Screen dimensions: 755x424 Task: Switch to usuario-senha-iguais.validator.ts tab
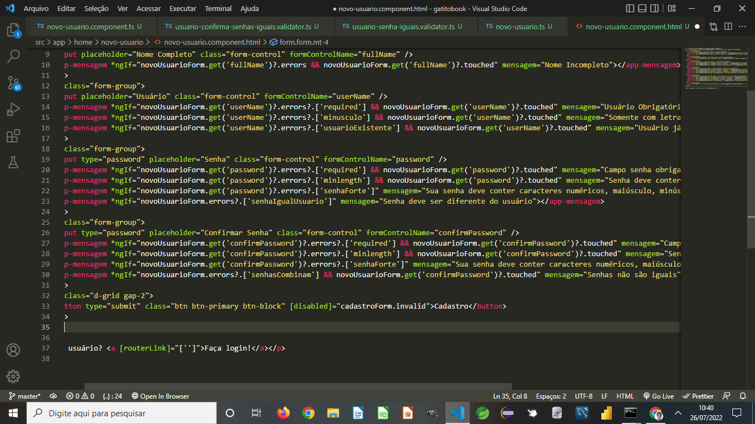407,26
